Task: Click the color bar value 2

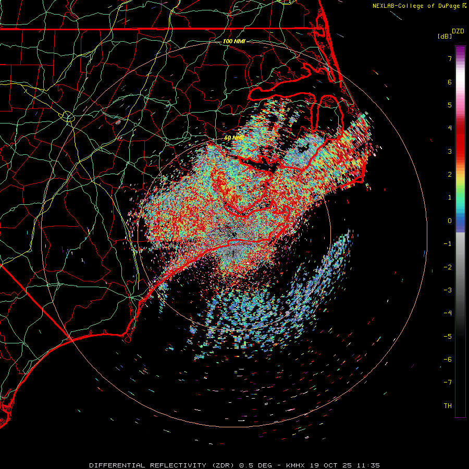Action: 450,175
